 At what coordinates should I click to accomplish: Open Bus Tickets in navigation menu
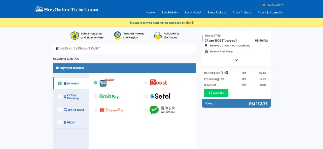170,13
